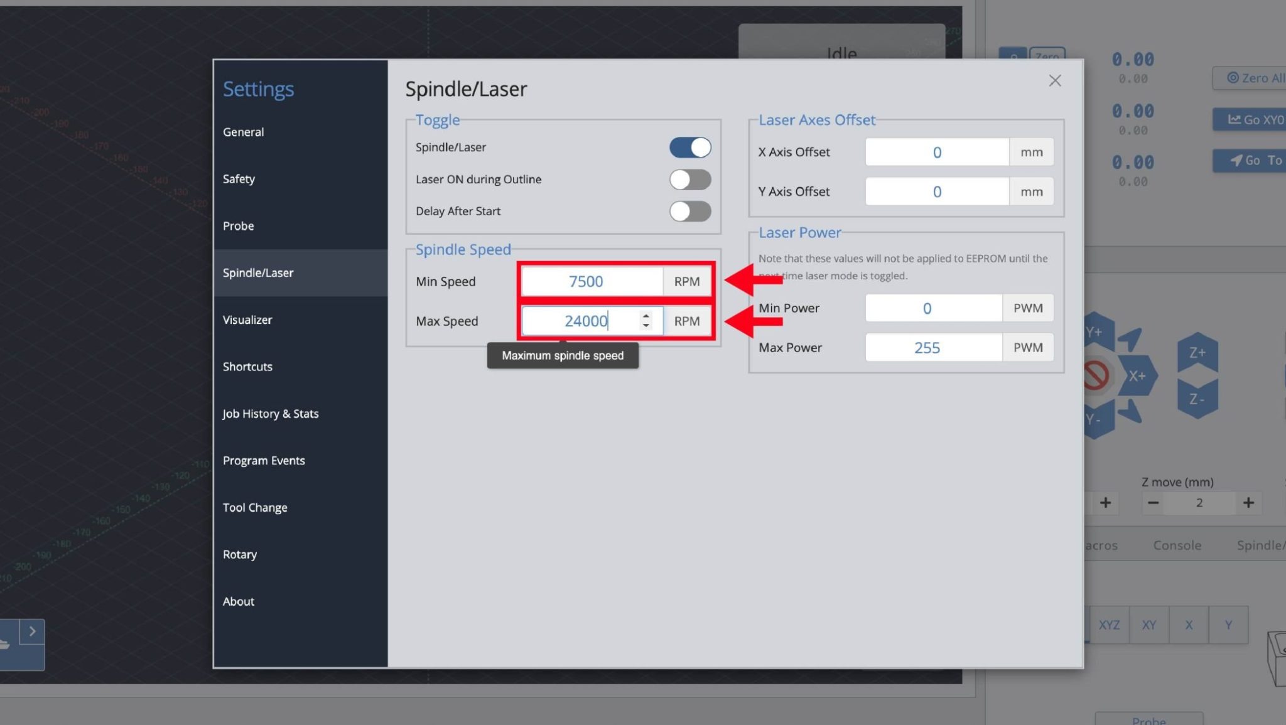Viewport: 1286px width, 725px height.
Task: Click the Z- jog button
Action: [1197, 399]
